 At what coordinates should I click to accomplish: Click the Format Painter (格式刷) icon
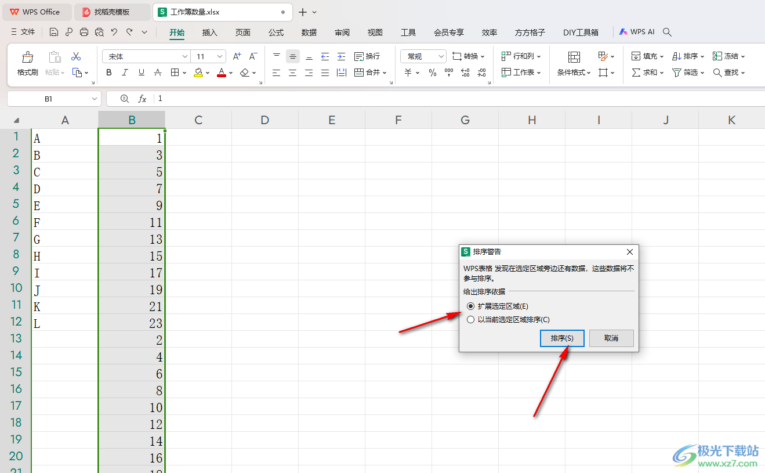tap(27, 57)
